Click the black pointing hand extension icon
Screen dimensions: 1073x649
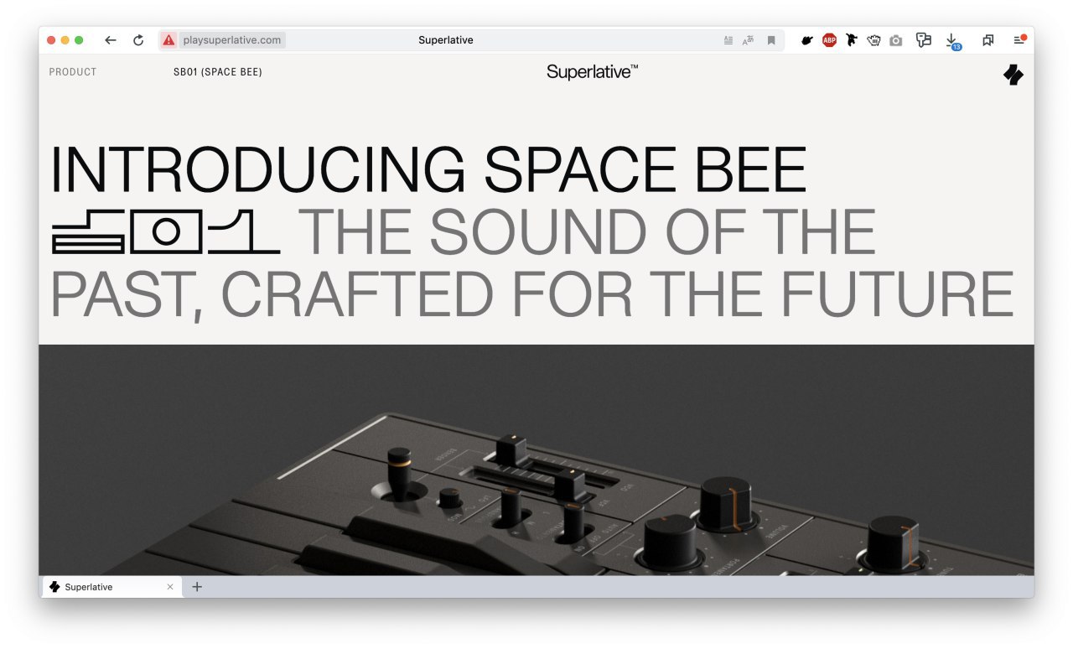tap(807, 40)
